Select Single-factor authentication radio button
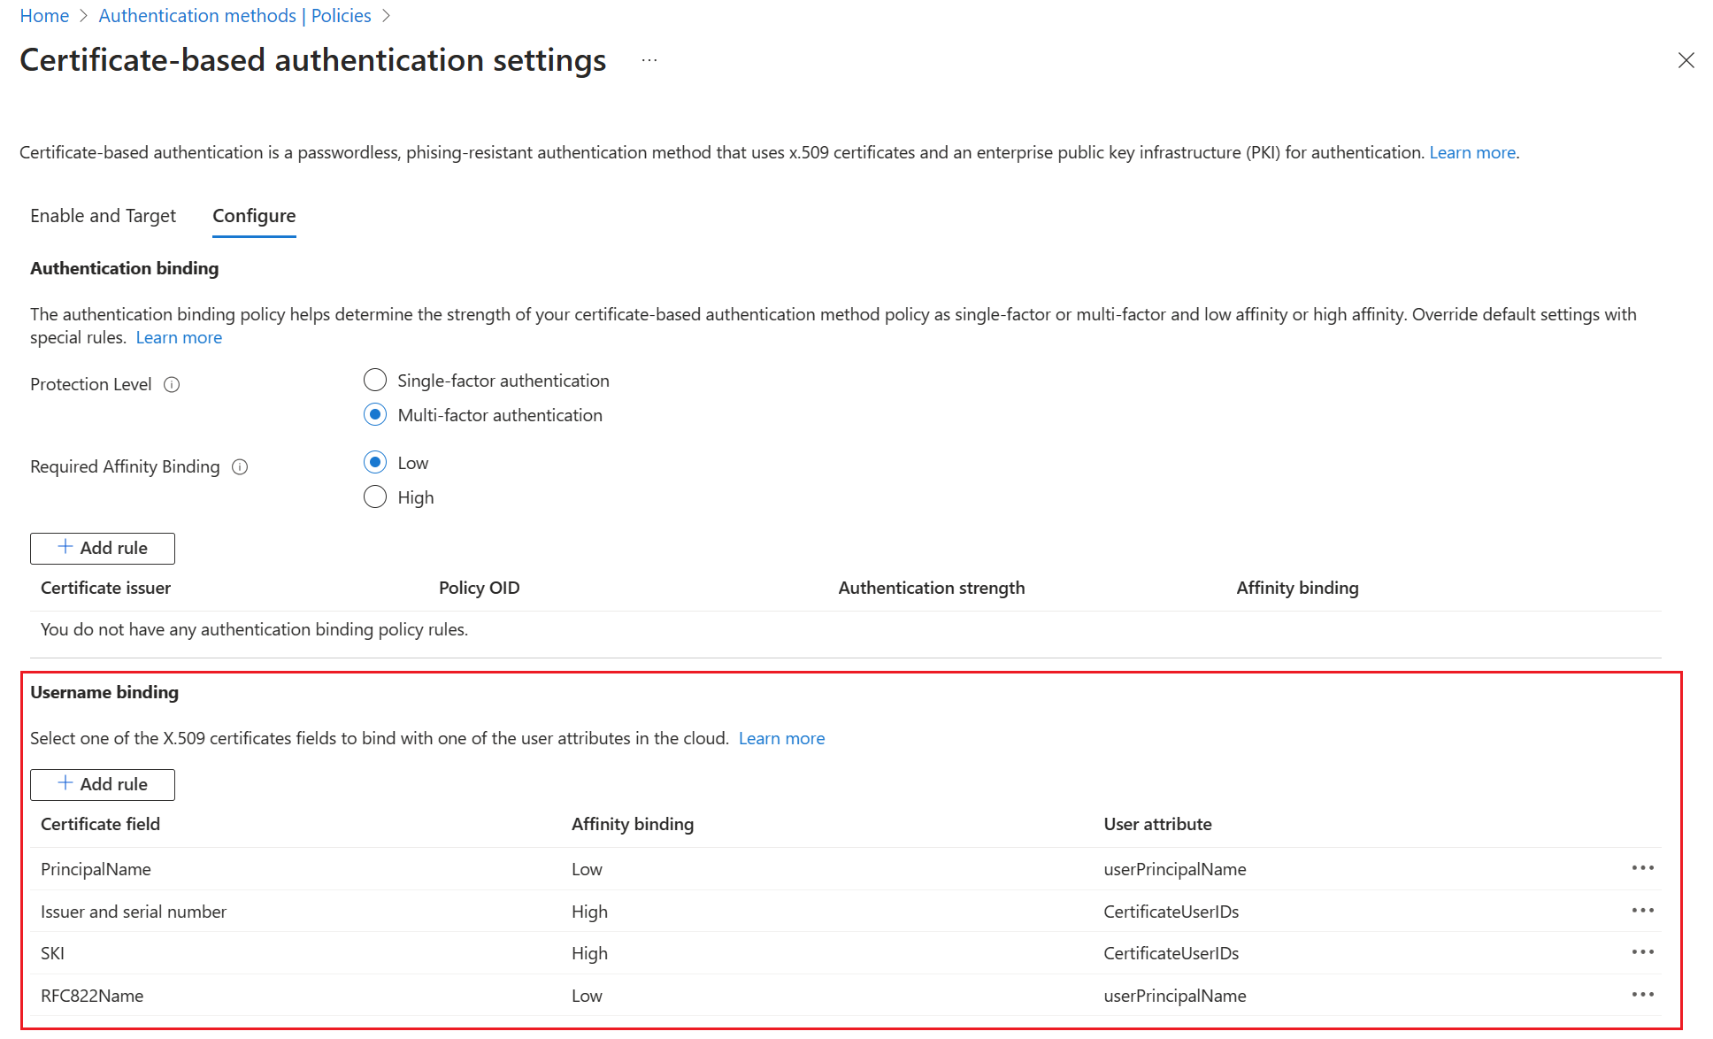Screen dimensions: 1713x1039 tap(376, 381)
